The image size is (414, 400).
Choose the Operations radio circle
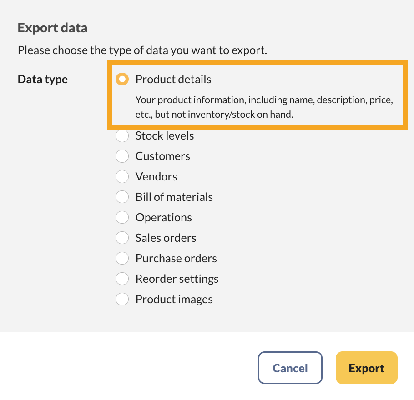122,218
